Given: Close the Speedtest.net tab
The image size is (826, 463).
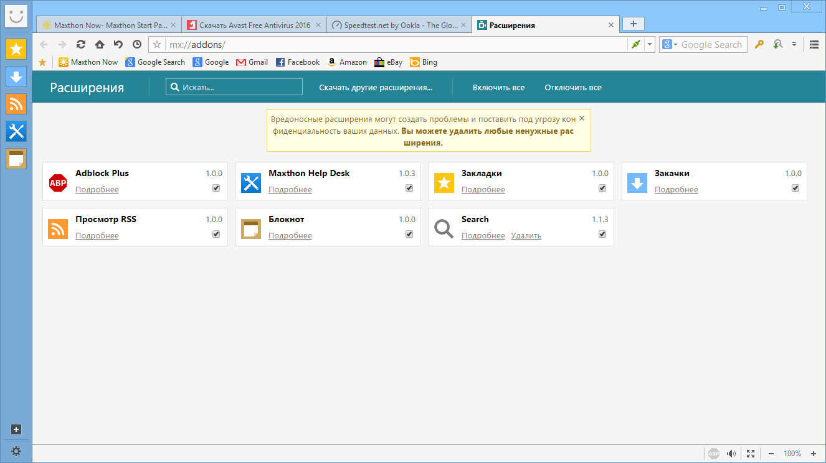Looking at the screenshot, I should [465, 26].
